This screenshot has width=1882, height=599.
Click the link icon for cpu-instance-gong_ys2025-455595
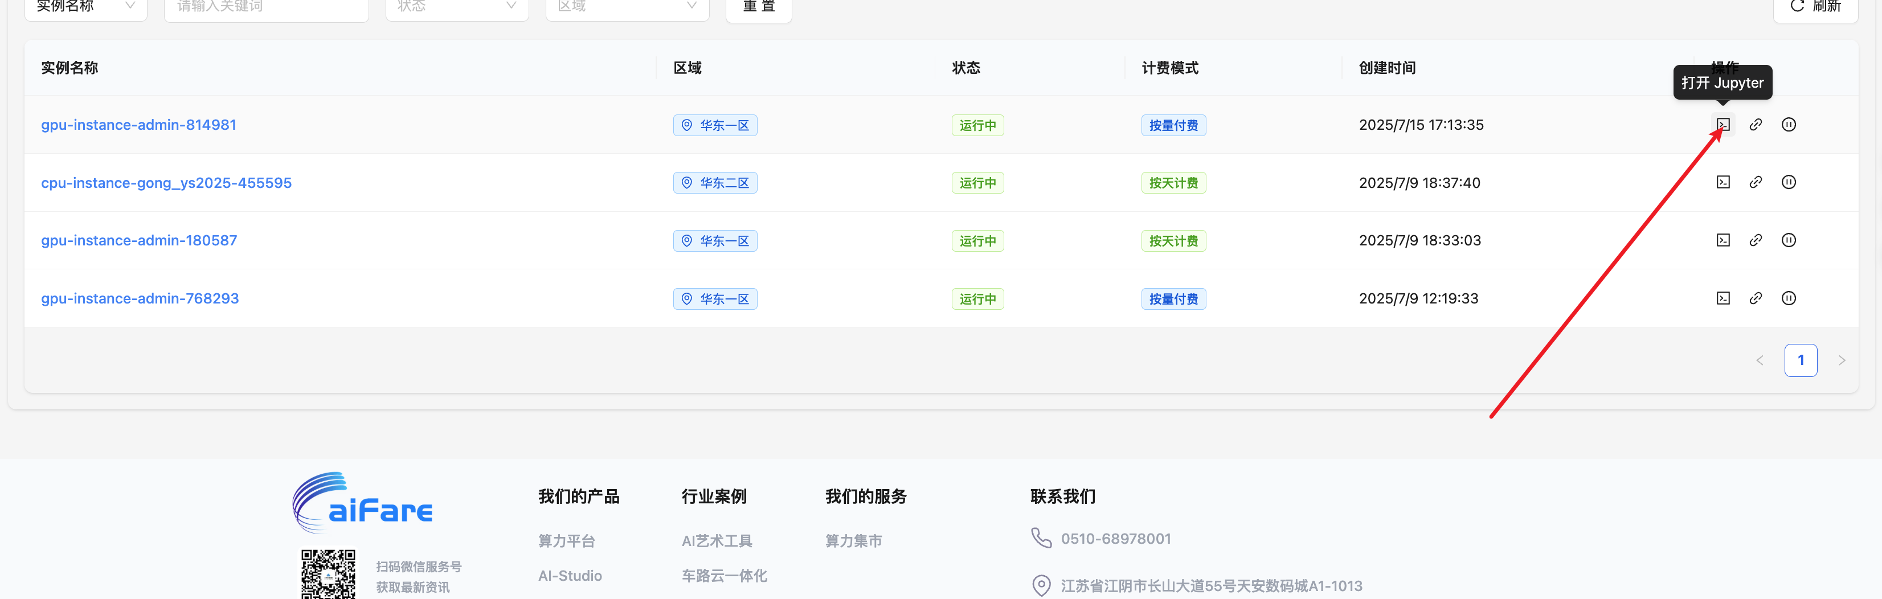point(1756,183)
